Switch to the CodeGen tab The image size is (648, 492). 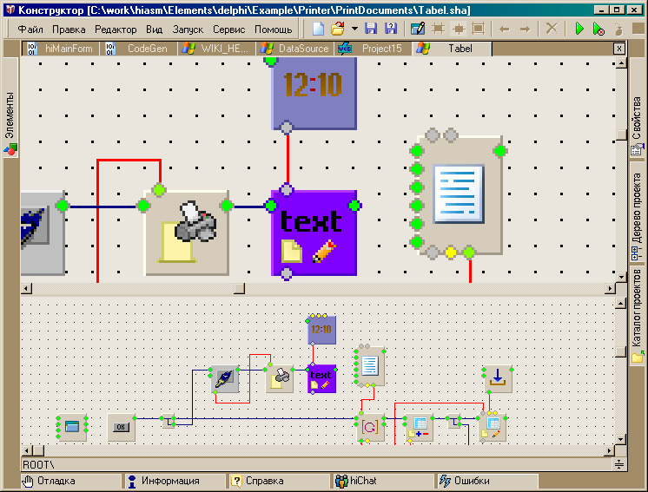pyautogui.click(x=142, y=49)
